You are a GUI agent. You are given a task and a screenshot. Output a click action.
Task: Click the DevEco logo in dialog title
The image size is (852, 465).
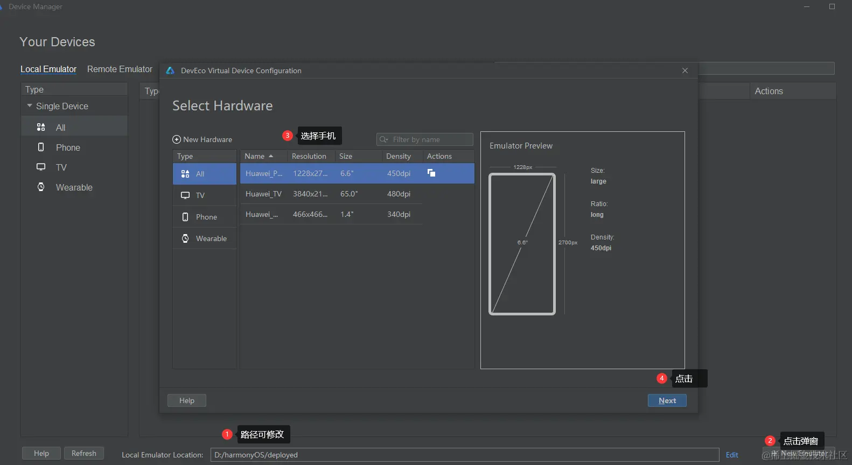pos(170,71)
